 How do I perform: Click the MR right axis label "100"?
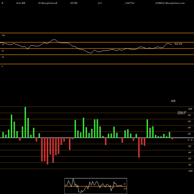coord(190,109)
